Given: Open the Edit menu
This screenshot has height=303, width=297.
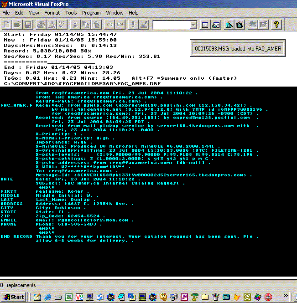Looking at the screenshot, I should 19,13.
